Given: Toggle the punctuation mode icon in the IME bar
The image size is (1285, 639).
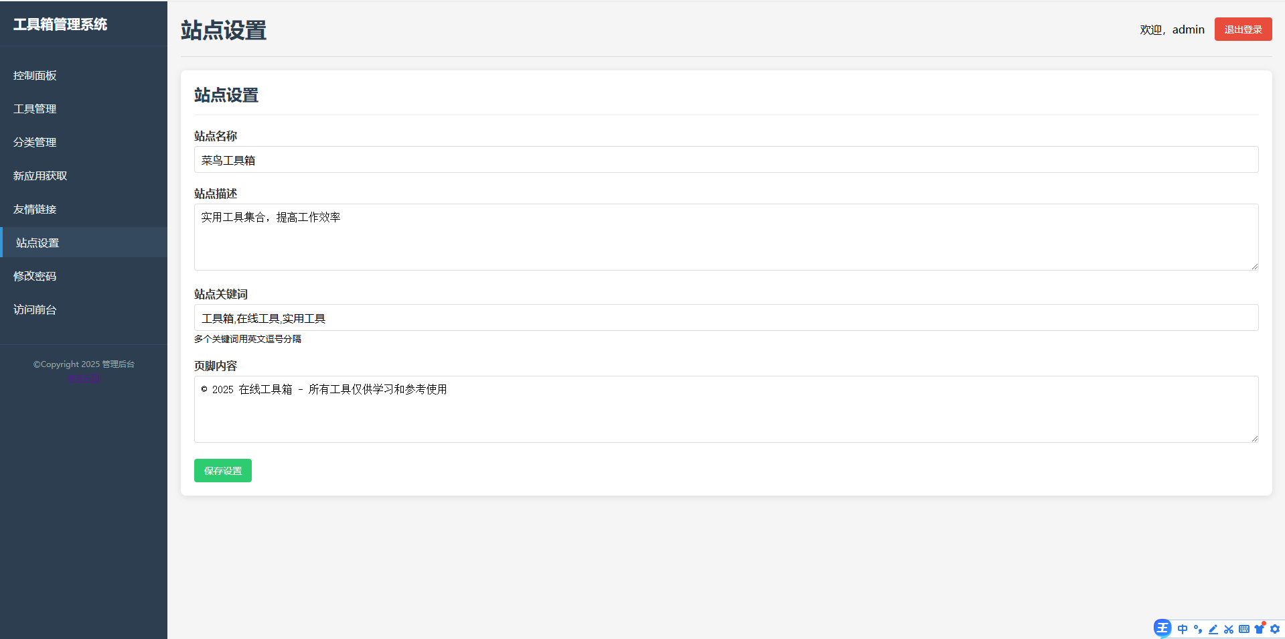Looking at the screenshot, I should (x=1198, y=629).
